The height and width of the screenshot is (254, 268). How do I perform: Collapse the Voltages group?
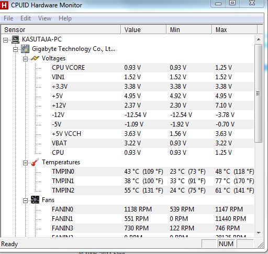[x=25, y=59]
